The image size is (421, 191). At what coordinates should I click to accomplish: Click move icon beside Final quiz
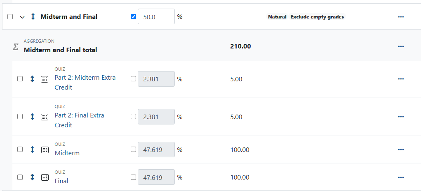32,177
